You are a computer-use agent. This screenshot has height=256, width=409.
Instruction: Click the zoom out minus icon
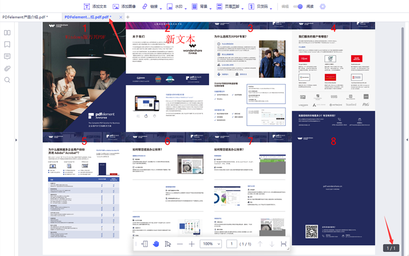tap(179, 244)
